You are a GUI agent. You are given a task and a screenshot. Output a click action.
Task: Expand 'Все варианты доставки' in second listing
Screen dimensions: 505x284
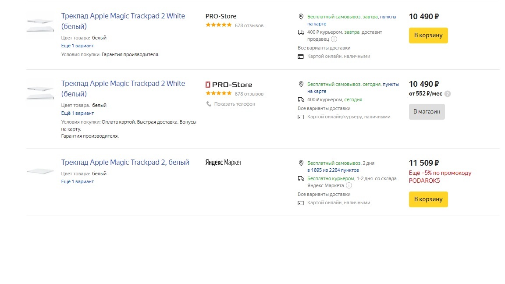click(324, 109)
